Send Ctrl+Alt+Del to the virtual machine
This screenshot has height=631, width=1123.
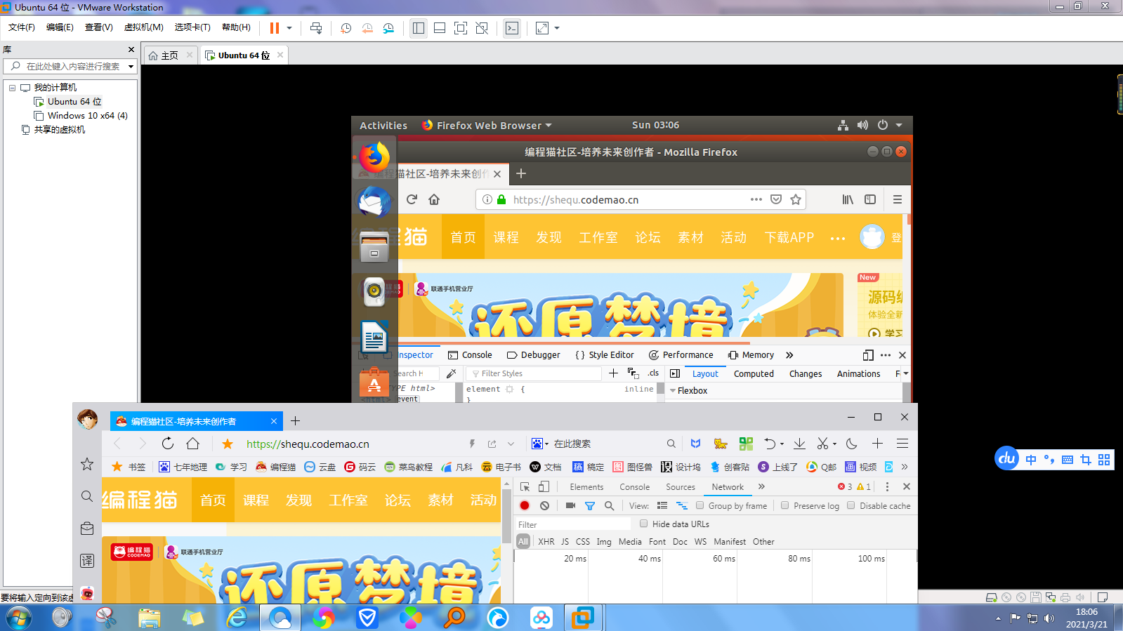316,28
